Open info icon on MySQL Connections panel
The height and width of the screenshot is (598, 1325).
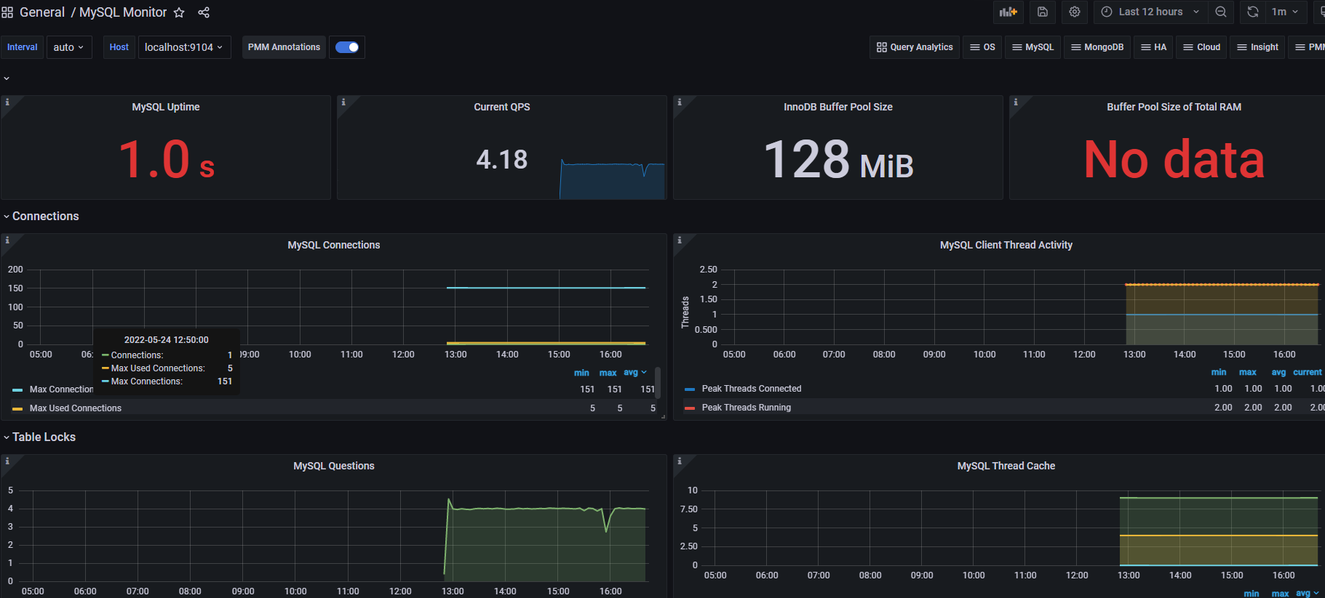pyautogui.click(x=7, y=241)
